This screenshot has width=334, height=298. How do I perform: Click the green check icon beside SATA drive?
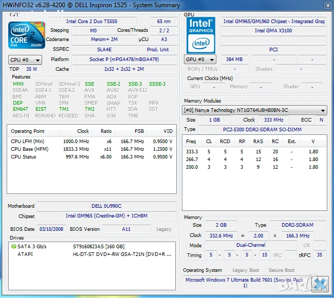click(x=13, y=247)
